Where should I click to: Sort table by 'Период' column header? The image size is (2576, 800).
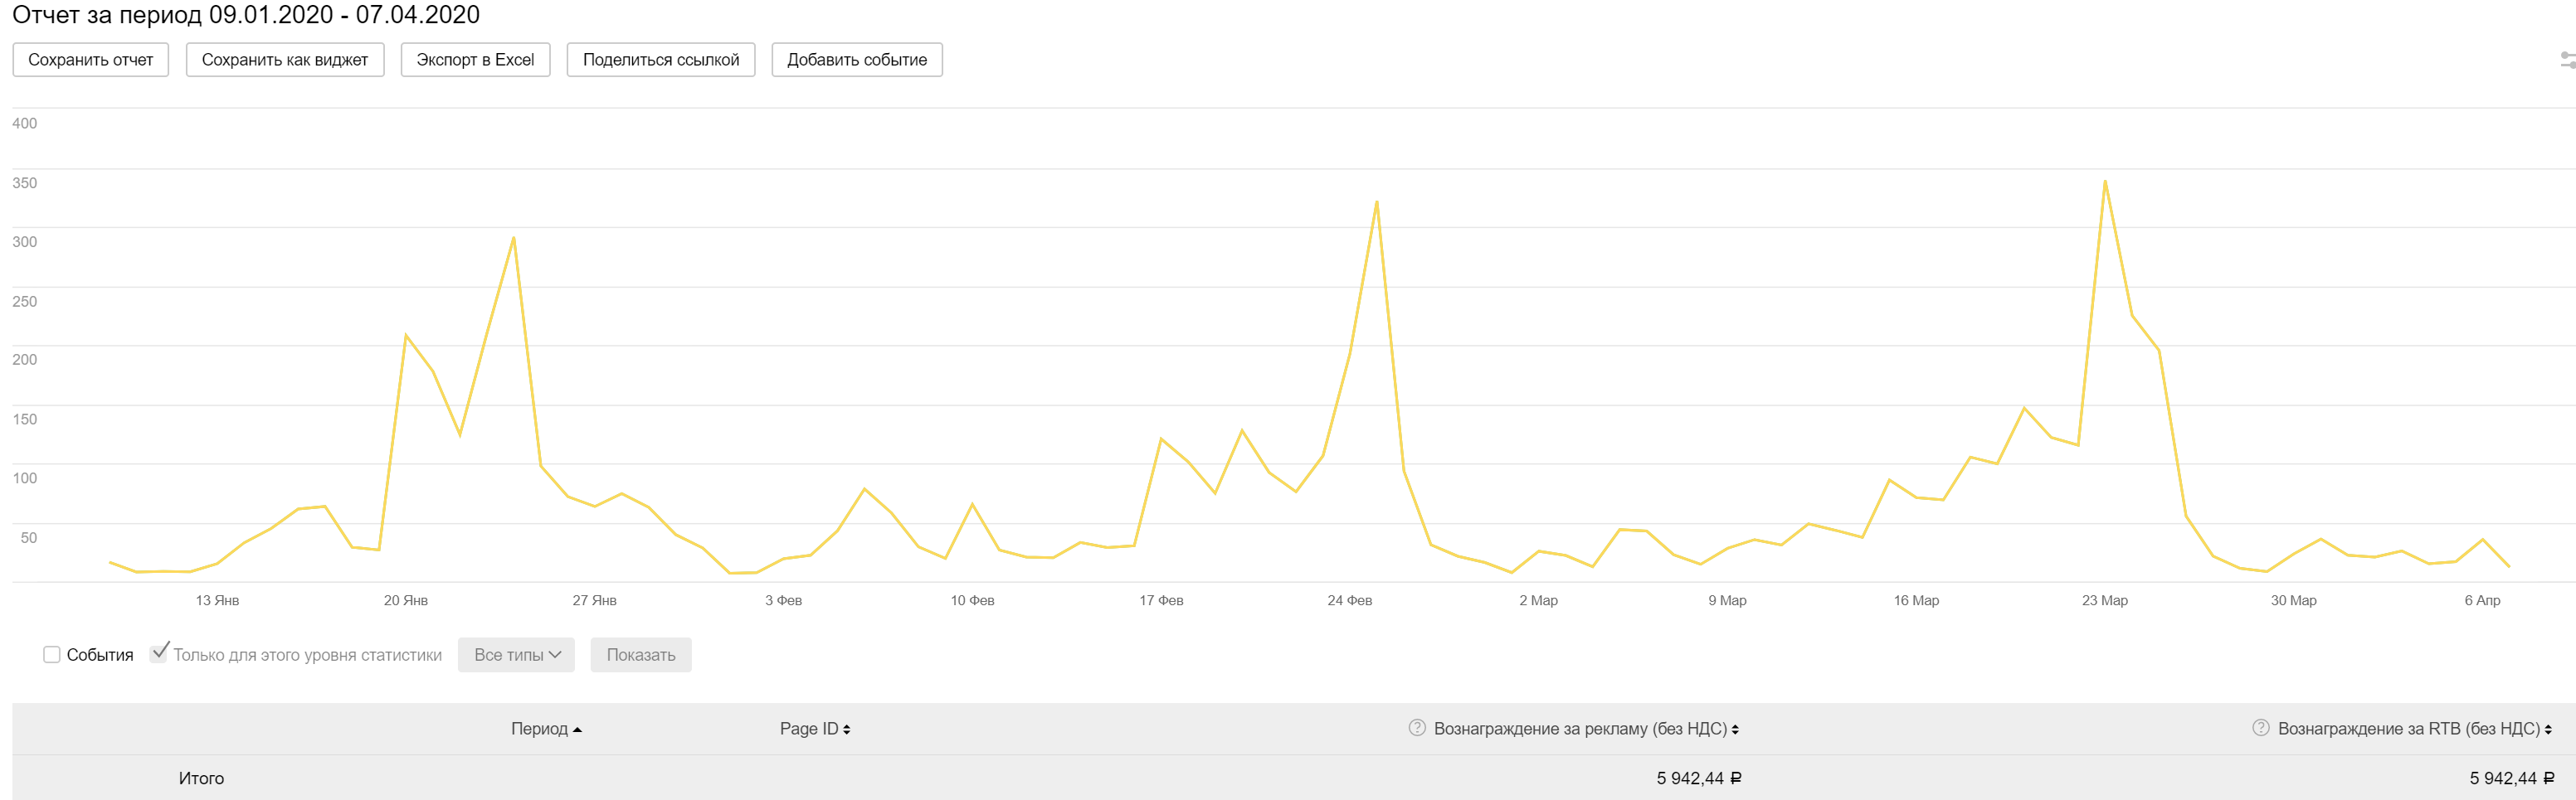coord(539,729)
